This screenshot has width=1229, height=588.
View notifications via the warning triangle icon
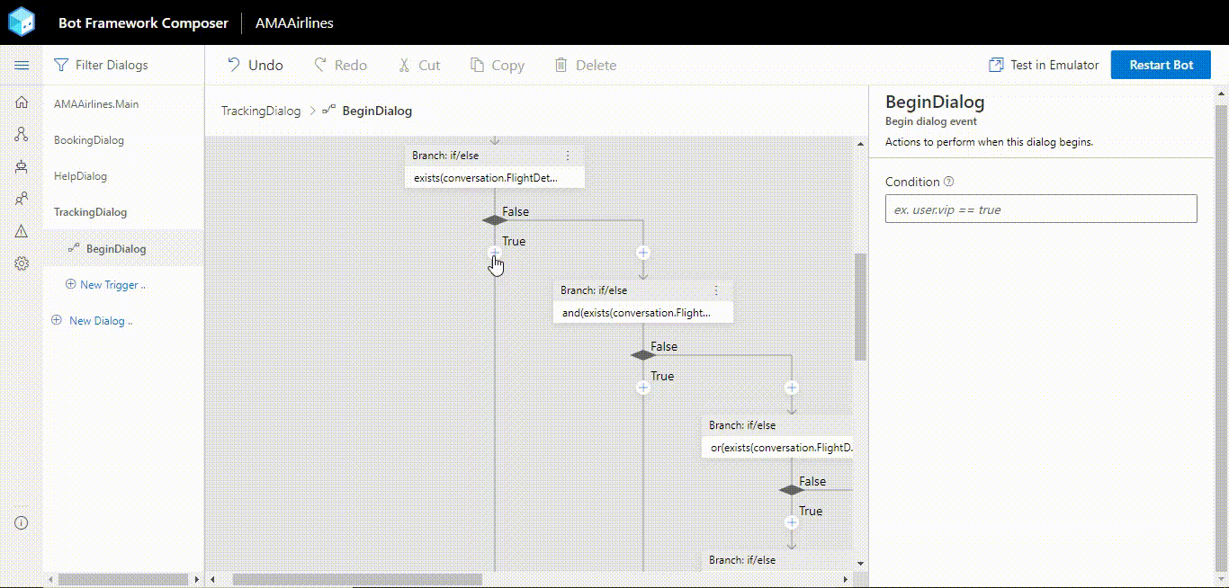(22, 231)
